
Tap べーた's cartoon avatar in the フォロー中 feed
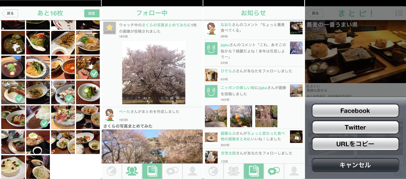click(x=110, y=115)
